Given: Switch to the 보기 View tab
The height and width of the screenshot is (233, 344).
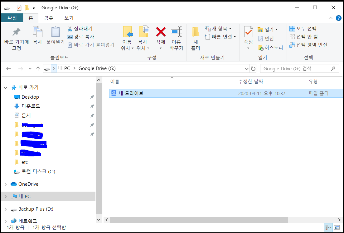Looking at the screenshot, I should pos(69,18).
